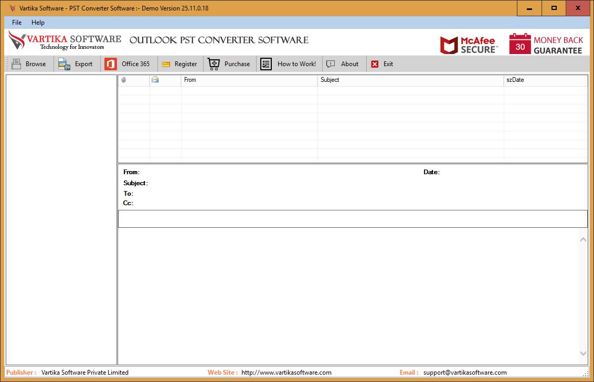Open the Help menu
Viewport: 594px width, 382px height.
pyautogui.click(x=38, y=23)
